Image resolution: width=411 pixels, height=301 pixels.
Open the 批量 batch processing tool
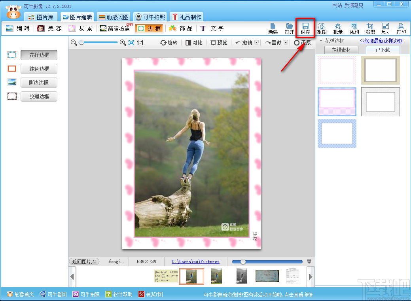coord(338,28)
